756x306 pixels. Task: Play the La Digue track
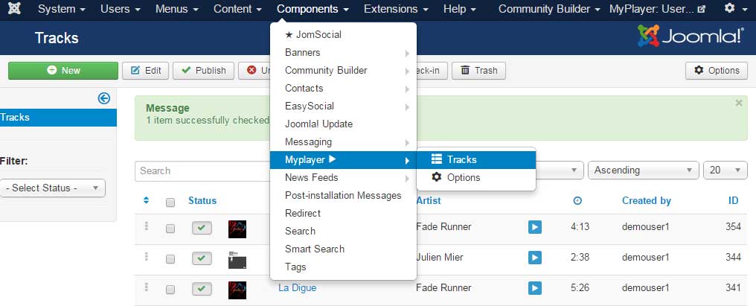pos(535,288)
